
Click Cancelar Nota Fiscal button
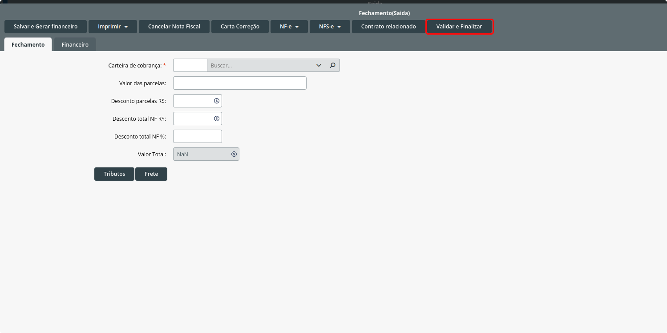[174, 27]
